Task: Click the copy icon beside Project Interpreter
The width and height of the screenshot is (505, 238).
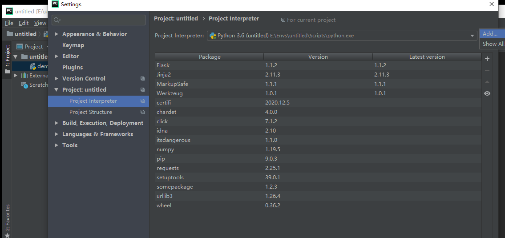Action: [142, 101]
